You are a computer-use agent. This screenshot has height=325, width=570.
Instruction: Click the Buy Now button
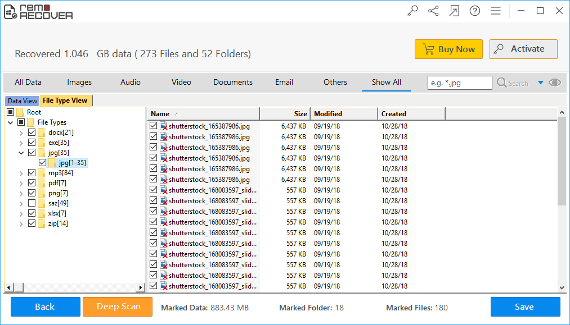[448, 49]
